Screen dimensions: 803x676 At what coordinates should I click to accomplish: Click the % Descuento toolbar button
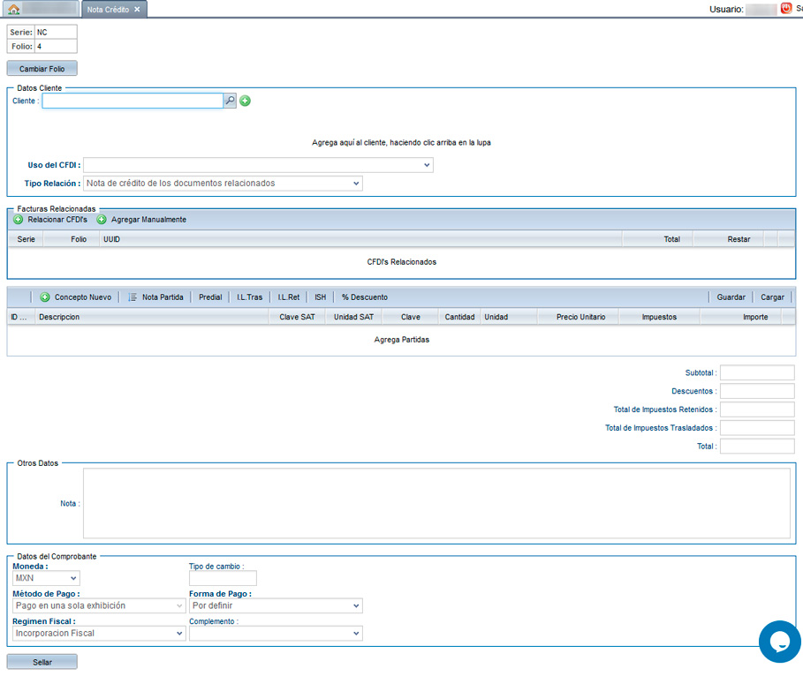coord(364,297)
